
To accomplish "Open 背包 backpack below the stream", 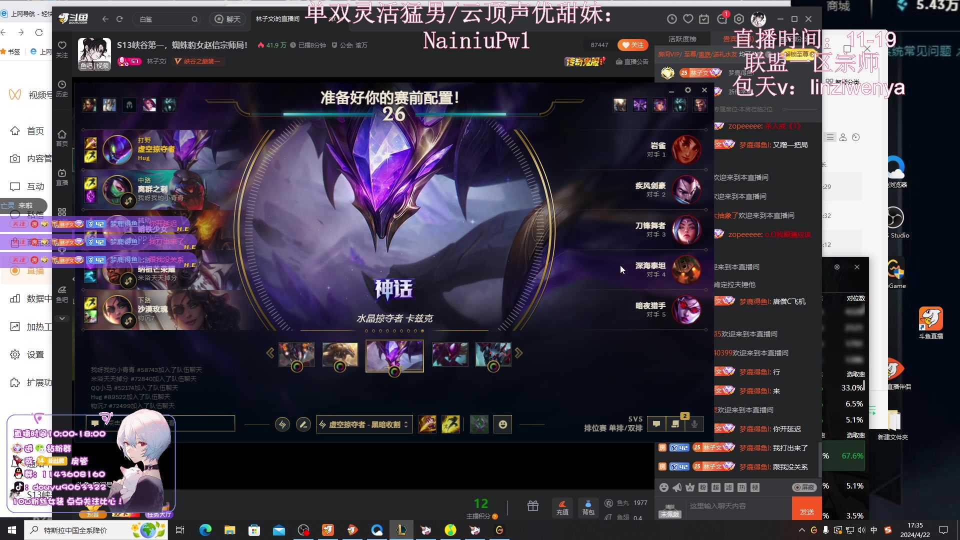I will (x=588, y=507).
